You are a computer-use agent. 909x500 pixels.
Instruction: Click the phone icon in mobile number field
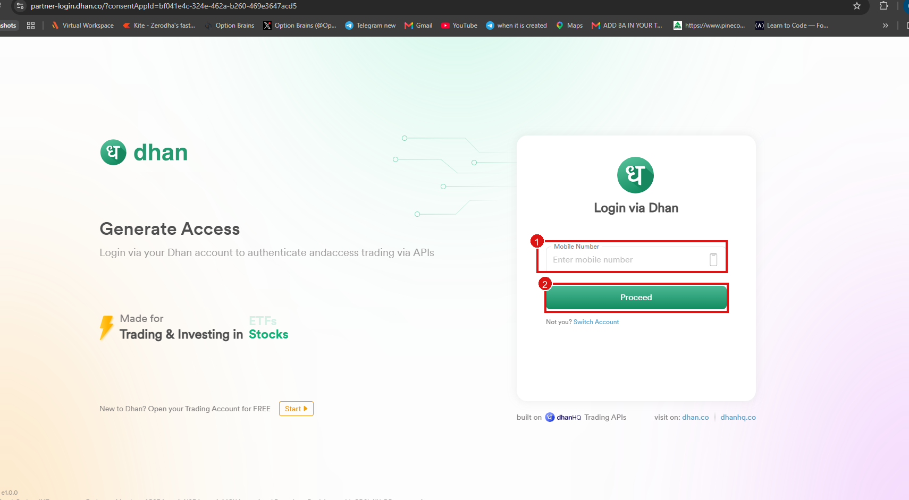tap(713, 259)
